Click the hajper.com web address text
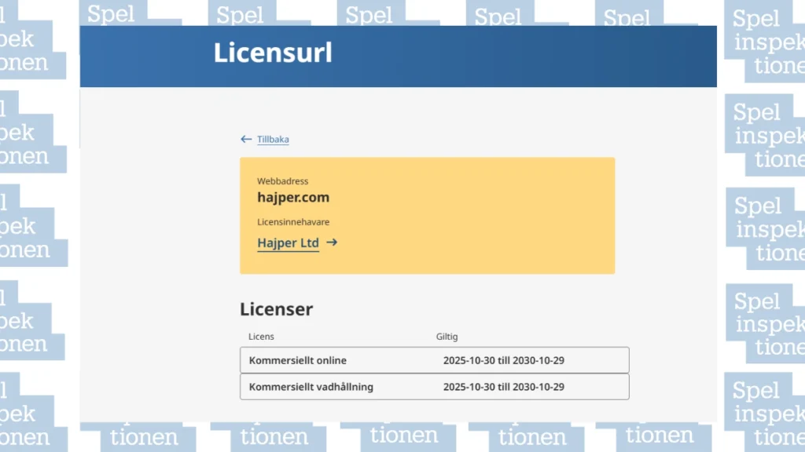This screenshot has height=452, width=805. pyautogui.click(x=292, y=197)
